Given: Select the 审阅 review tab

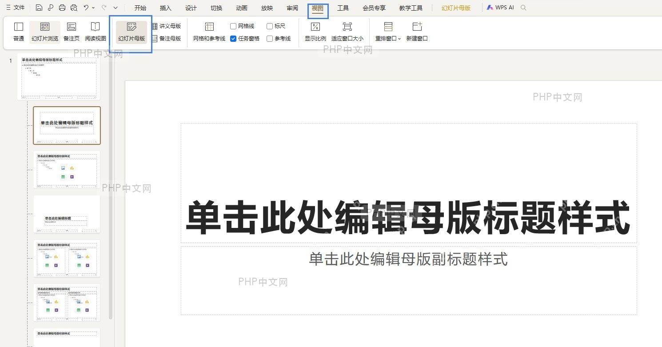Looking at the screenshot, I should (292, 8).
